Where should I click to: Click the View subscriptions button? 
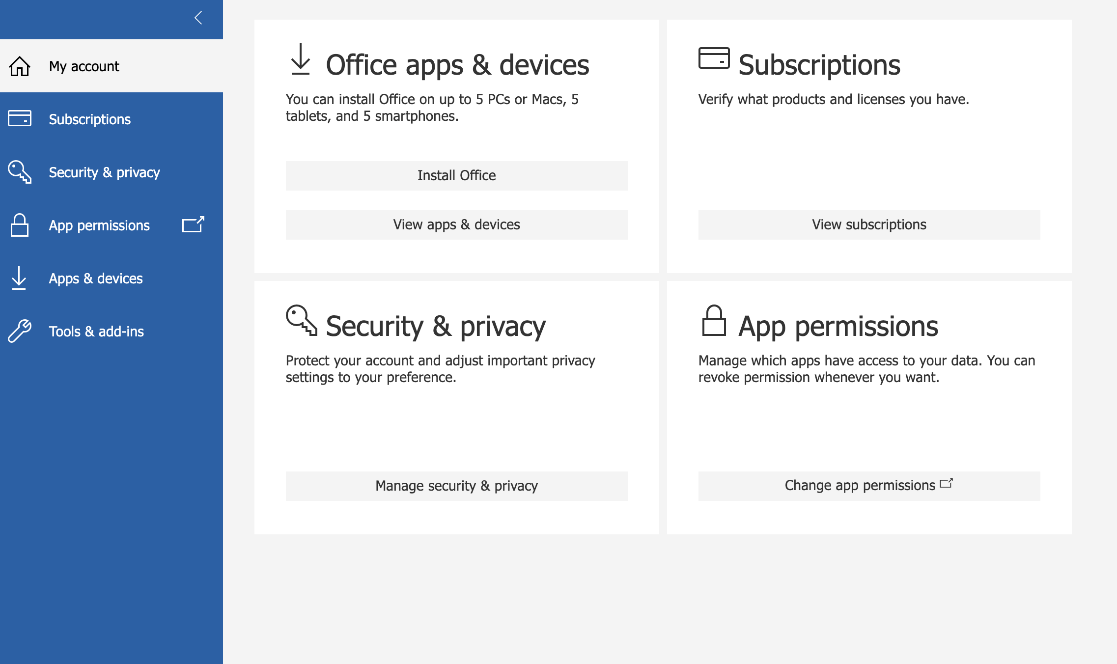tap(869, 225)
